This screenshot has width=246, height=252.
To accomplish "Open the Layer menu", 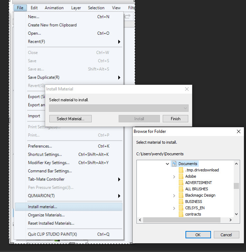I will click(76, 8).
